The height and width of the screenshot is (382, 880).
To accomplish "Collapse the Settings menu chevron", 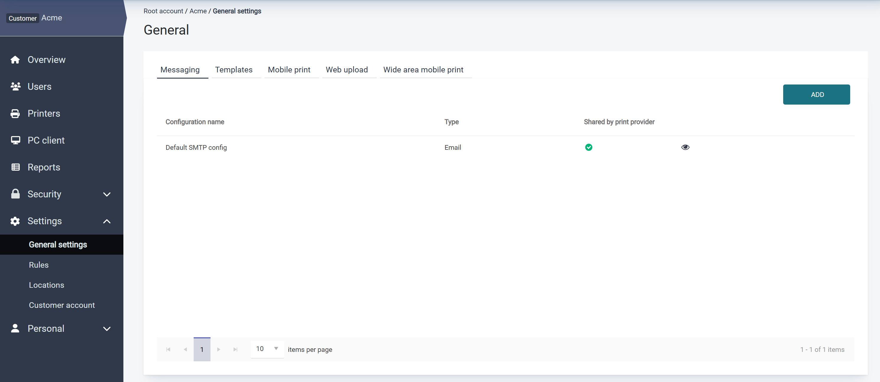I will click(x=107, y=221).
